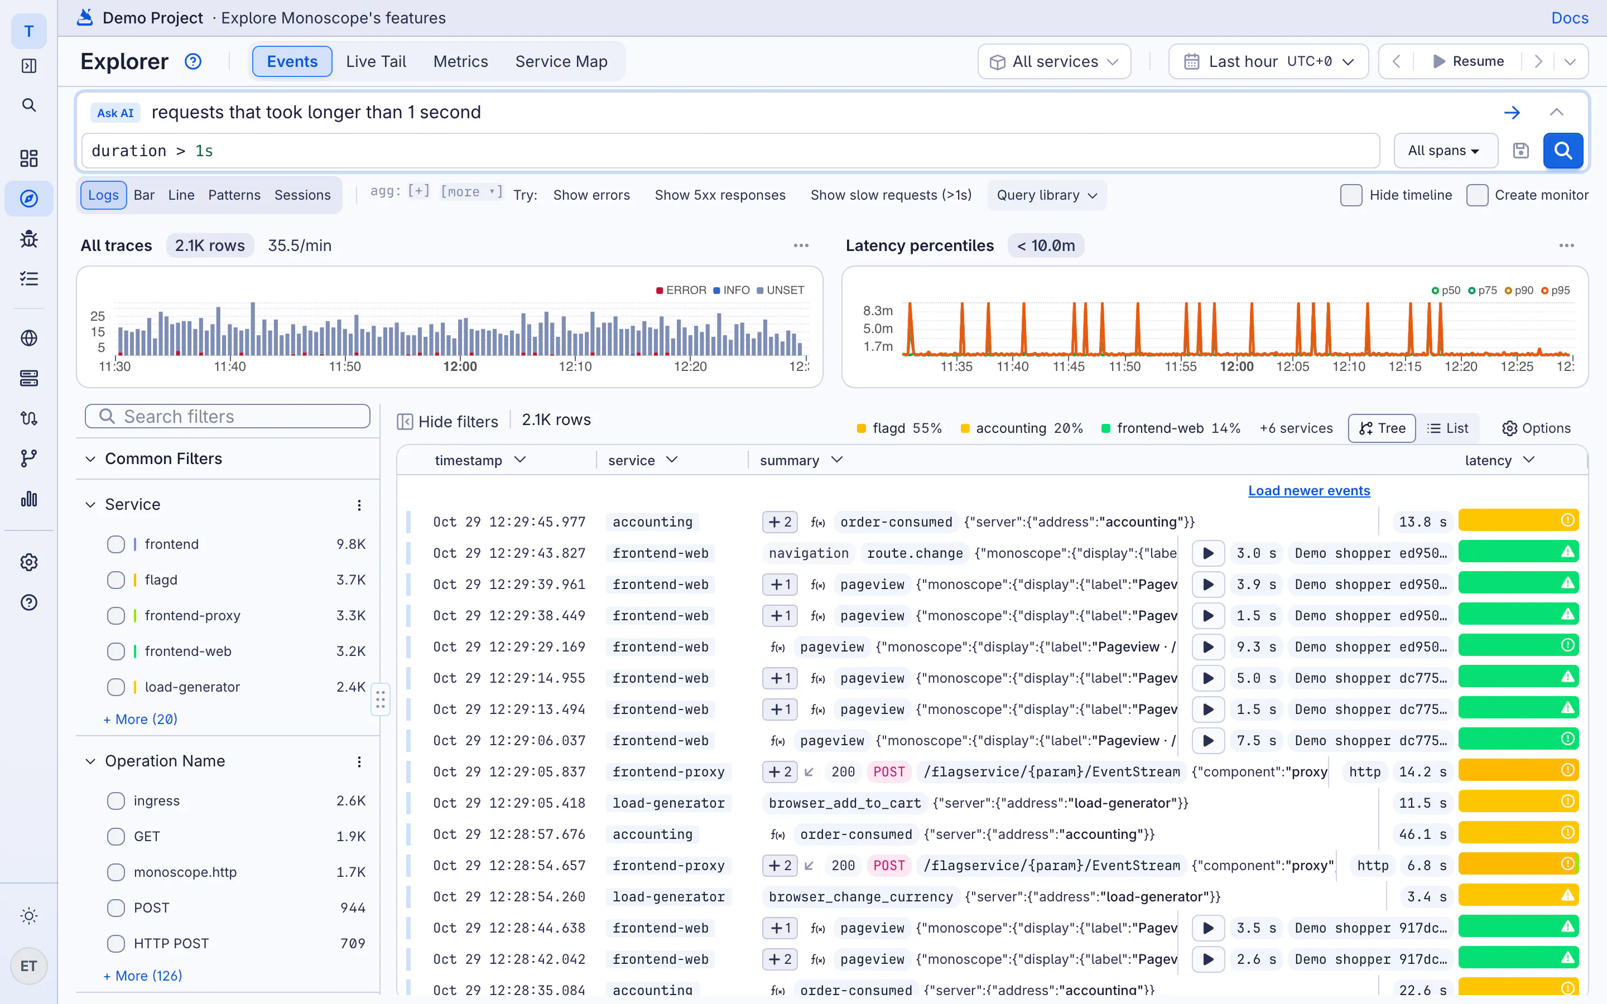Collapse the Operation Name filter section
The image size is (1607, 1004).
(x=90, y=761)
